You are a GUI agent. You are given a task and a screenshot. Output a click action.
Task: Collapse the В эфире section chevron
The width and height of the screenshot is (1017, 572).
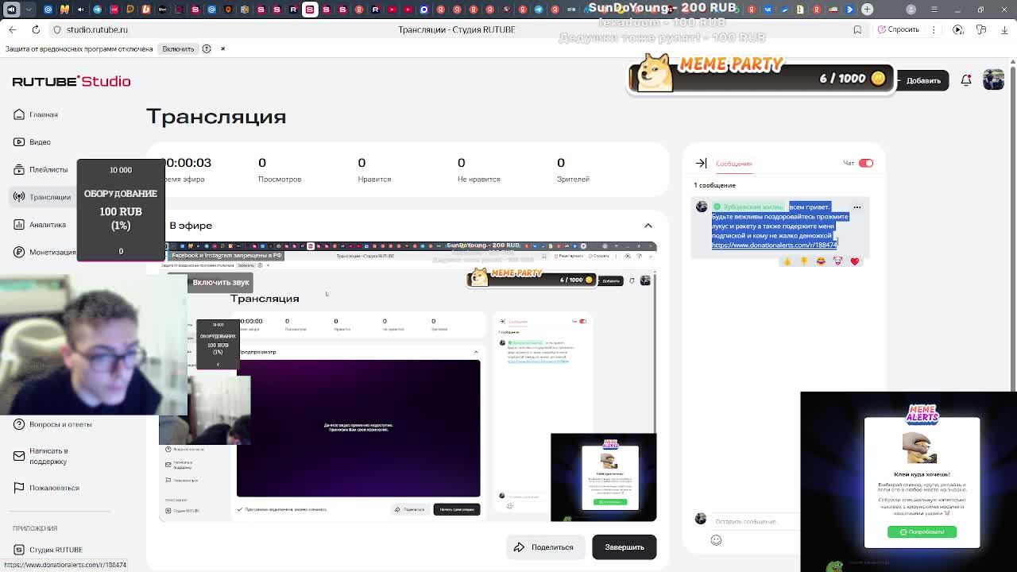click(x=648, y=226)
